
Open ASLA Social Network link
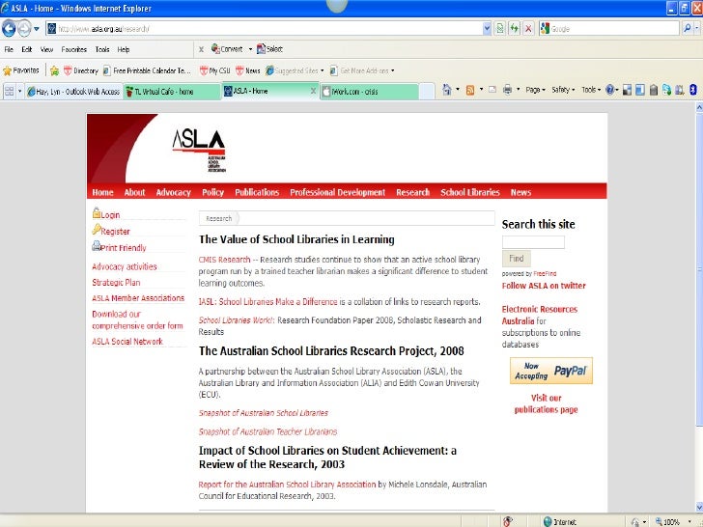tap(127, 342)
